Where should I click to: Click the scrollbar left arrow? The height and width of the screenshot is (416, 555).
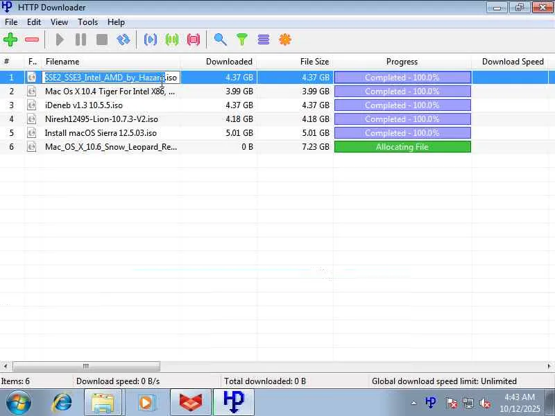coord(5,366)
